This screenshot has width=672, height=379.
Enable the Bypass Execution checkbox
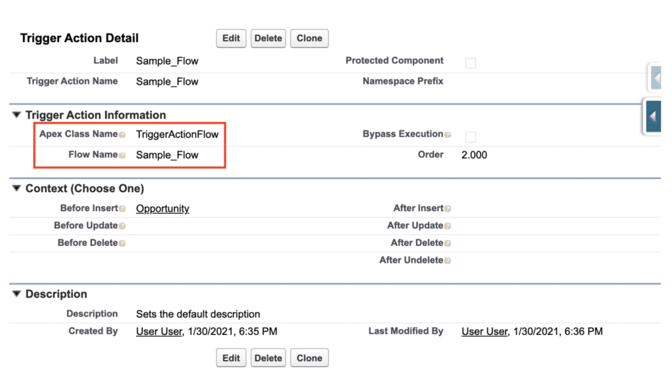(470, 135)
